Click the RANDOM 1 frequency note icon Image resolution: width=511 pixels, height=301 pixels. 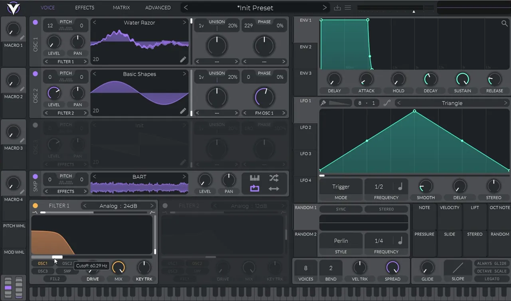400,241
